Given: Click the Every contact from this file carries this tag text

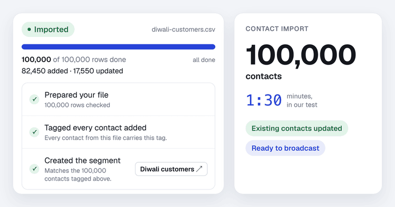Looking at the screenshot, I should pyautogui.click(x=106, y=138).
